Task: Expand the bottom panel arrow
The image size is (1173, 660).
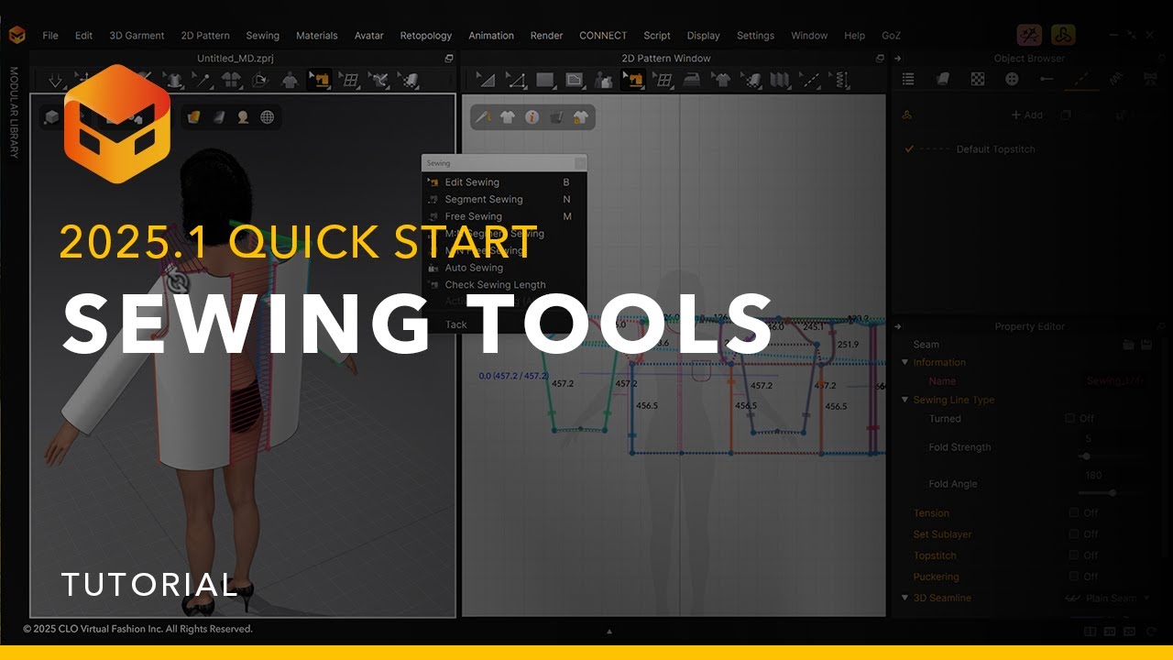Action: (x=609, y=631)
